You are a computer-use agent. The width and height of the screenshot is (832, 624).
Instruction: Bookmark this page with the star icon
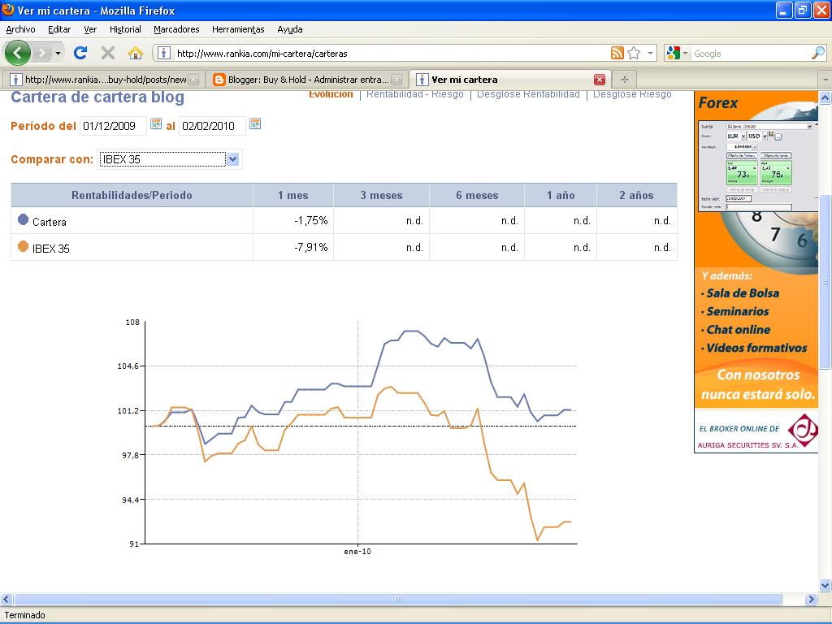[x=634, y=53]
